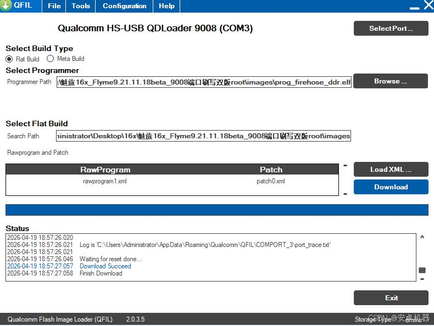Click the Search Path input field
The height and width of the screenshot is (326, 434).
click(203, 136)
